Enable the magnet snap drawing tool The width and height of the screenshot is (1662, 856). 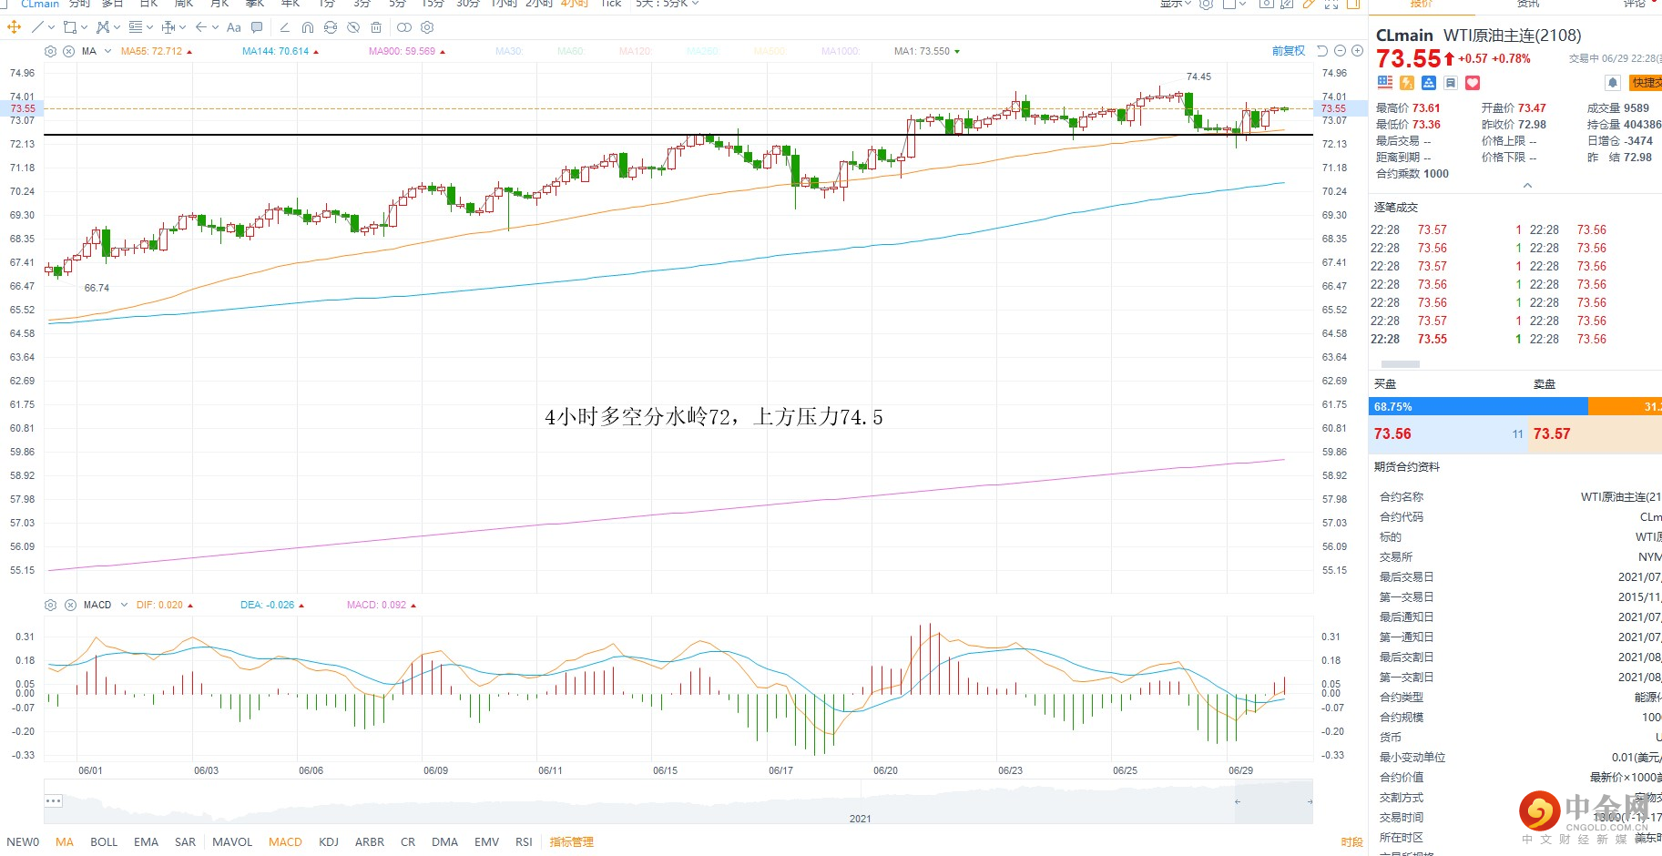tap(308, 27)
